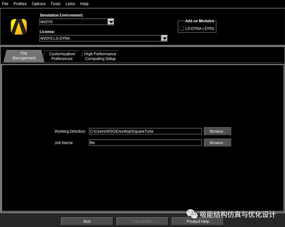Open the File menu
The height and width of the screenshot is (227, 285).
(x=5, y=4)
